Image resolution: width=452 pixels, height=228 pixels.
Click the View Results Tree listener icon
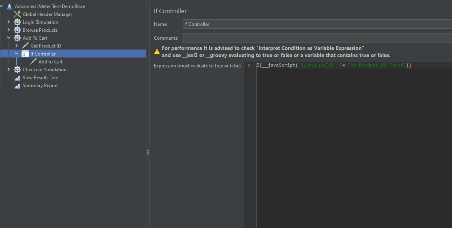point(17,78)
